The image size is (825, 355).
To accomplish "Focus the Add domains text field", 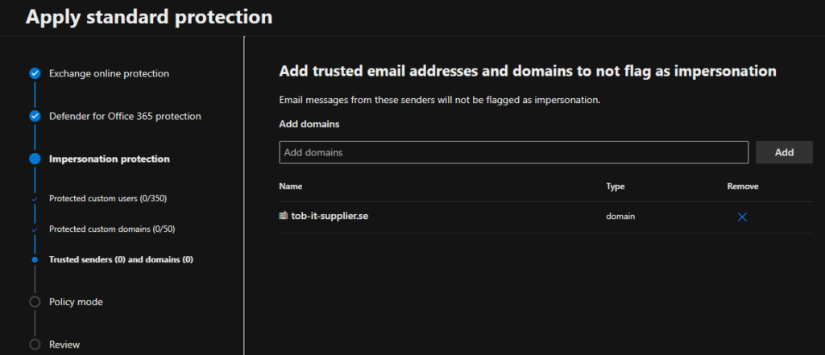I will pyautogui.click(x=513, y=152).
